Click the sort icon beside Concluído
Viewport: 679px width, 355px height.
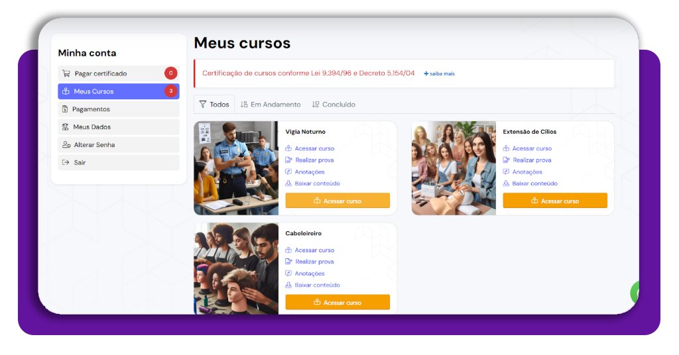pos(316,104)
